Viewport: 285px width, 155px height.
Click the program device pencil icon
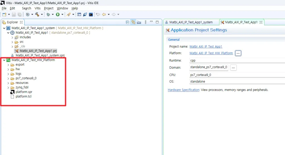[x=69, y=14]
